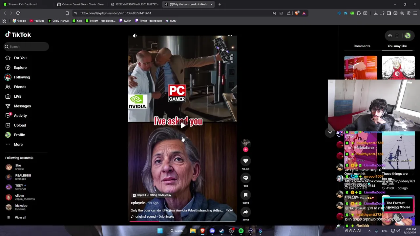Open the browser hamburger menu

415,13
